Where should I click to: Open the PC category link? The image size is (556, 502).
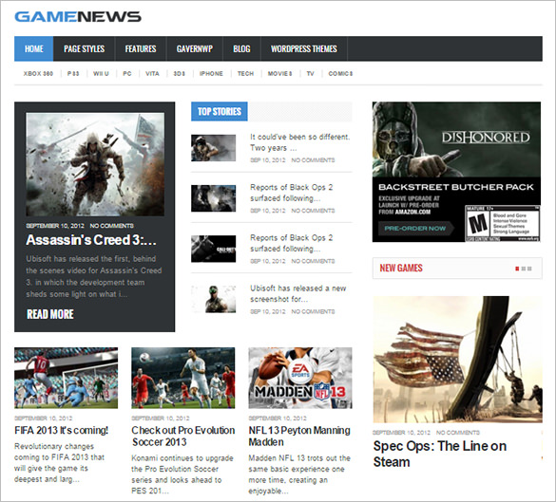(x=127, y=74)
